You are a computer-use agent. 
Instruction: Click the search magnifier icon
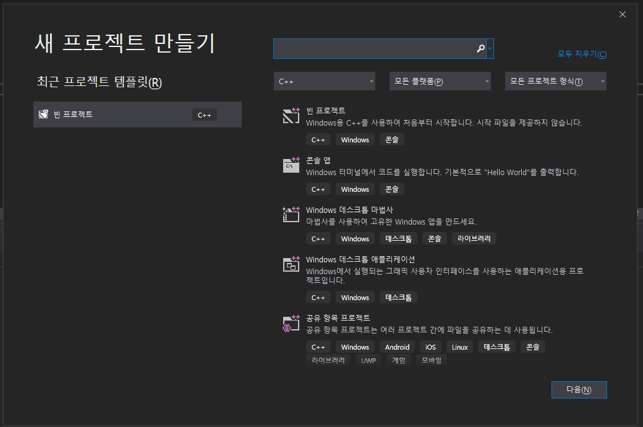coord(480,48)
